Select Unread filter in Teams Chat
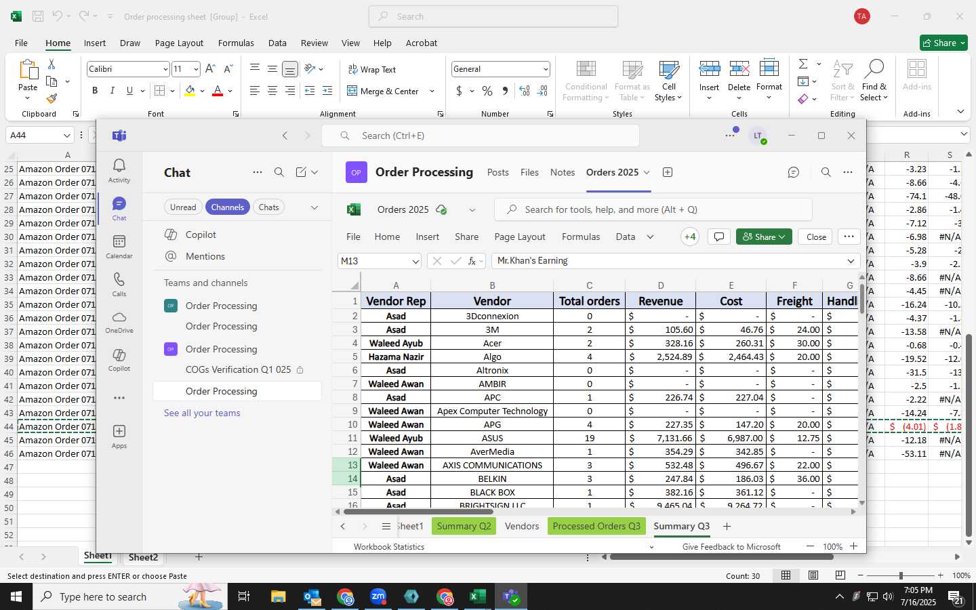Image resolution: width=976 pixels, height=610 pixels. [x=183, y=207]
